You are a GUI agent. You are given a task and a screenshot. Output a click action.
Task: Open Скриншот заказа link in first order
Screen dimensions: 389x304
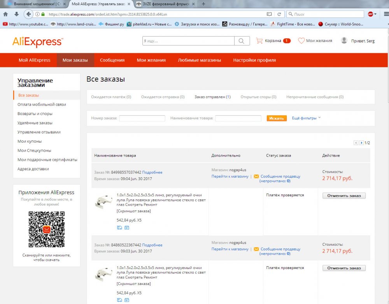pyautogui.click(x=133, y=211)
